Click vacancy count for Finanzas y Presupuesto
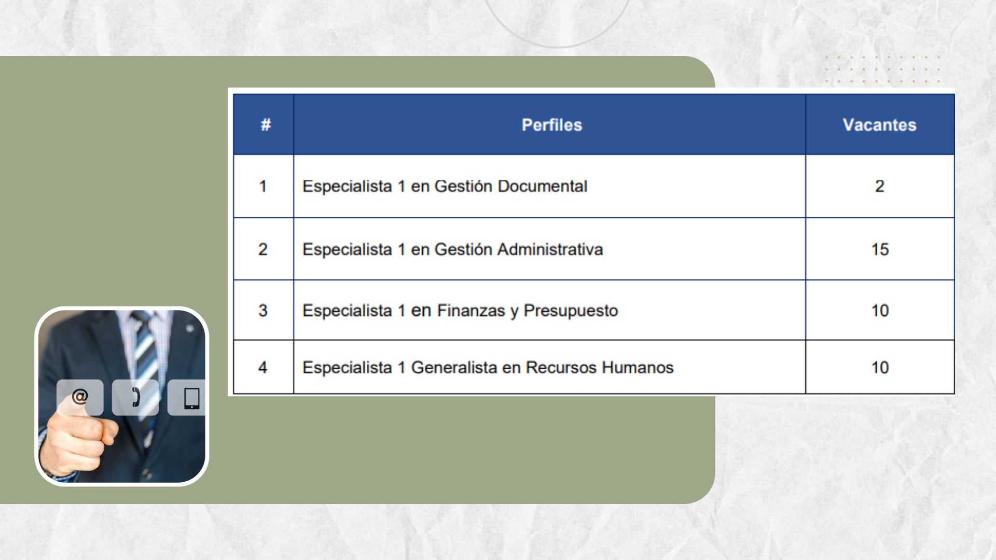Screen dimensions: 996x560 click(x=880, y=311)
